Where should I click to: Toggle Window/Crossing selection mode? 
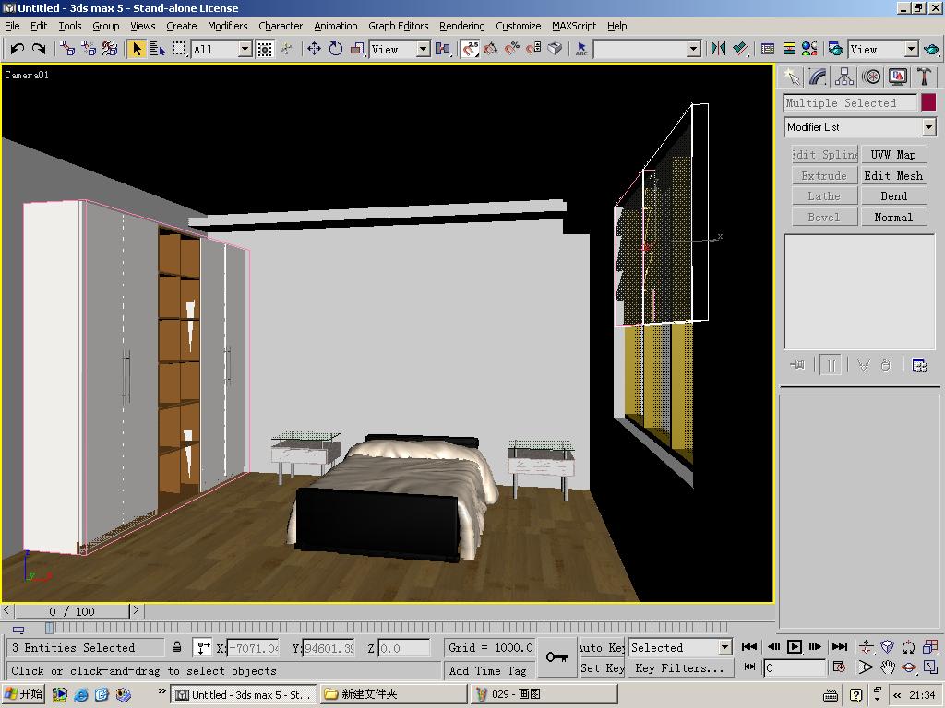pyautogui.click(x=265, y=49)
